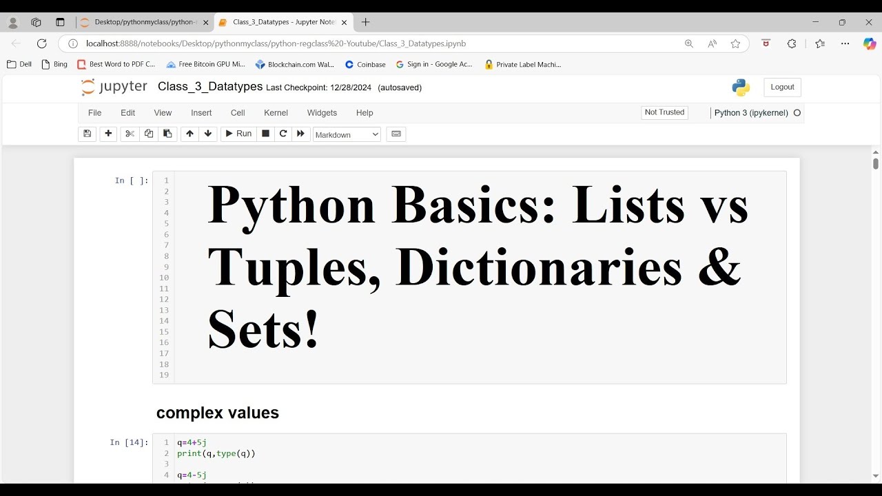The image size is (882, 496).
Task: Click the Jupyter logo
Action: (x=114, y=87)
